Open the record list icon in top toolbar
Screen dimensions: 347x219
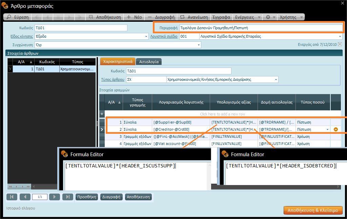pyautogui.click(x=58, y=17)
